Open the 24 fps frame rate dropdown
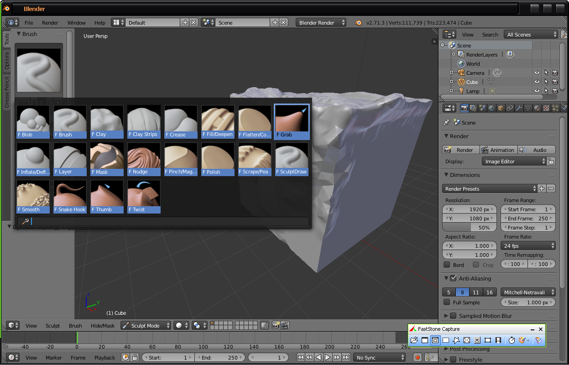 click(528, 245)
